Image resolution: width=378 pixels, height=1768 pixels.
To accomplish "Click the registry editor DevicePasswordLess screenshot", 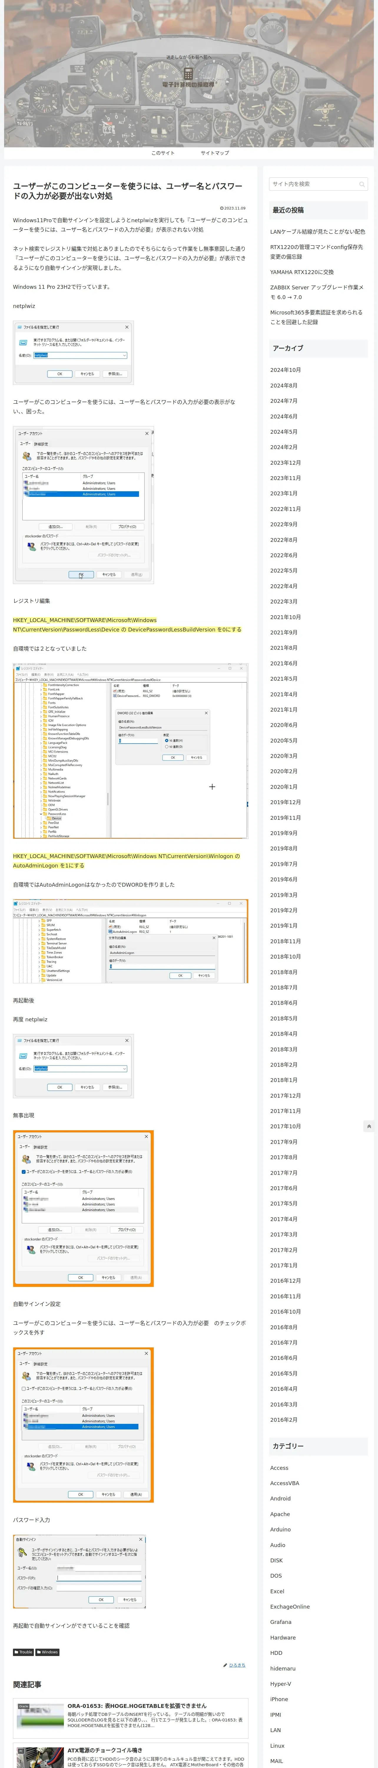I will click(130, 750).
